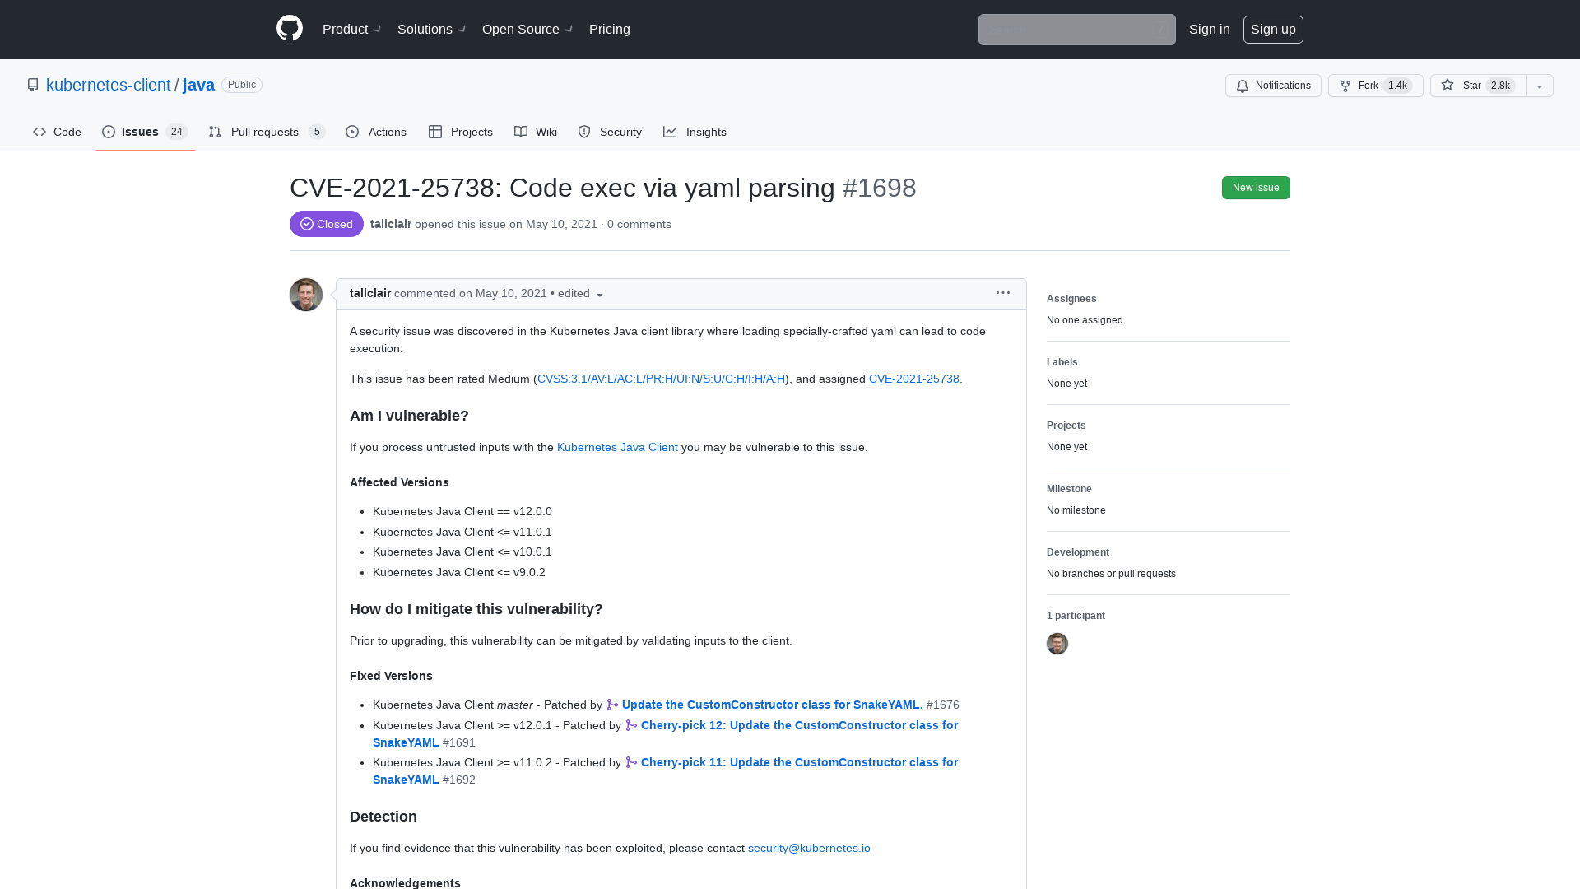Open the CVE-2021-25738 link in the comment

point(913,379)
